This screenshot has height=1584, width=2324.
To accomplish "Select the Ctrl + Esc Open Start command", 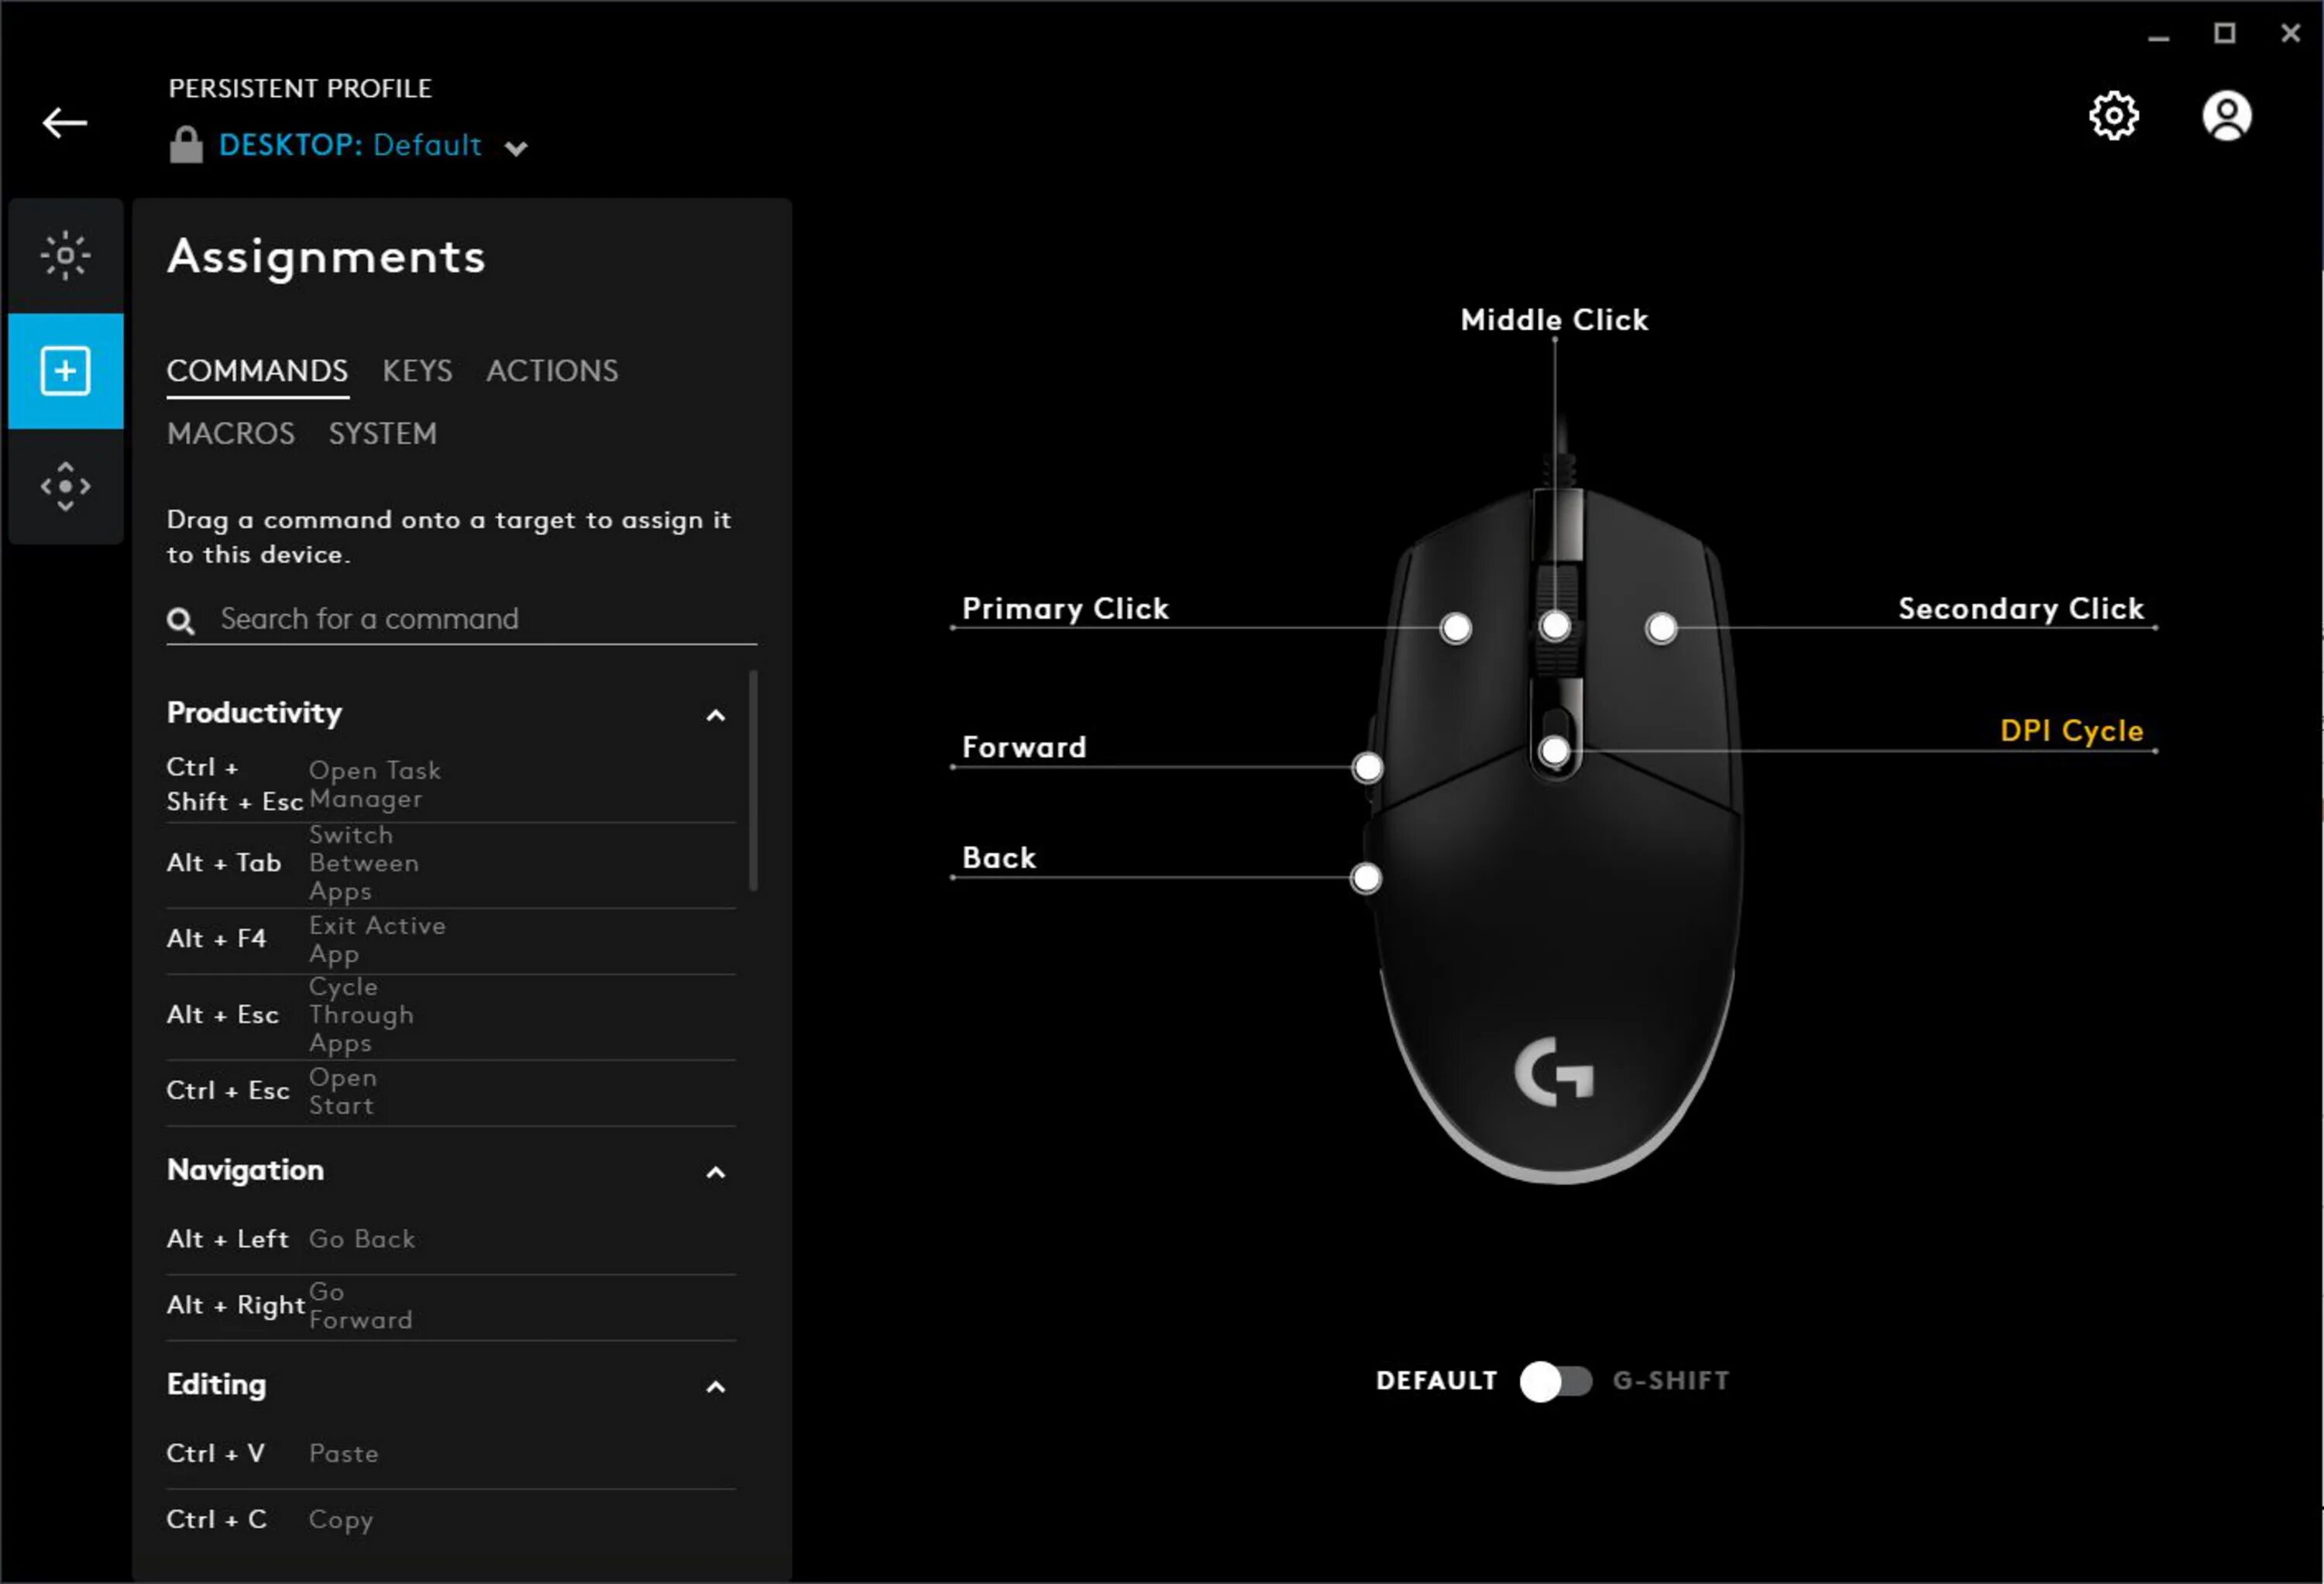I will pos(451,1092).
